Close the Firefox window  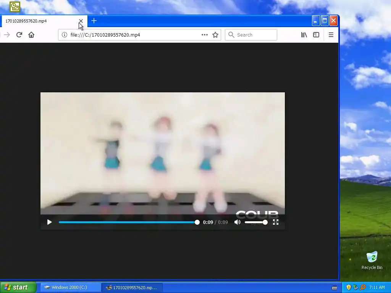(x=334, y=21)
